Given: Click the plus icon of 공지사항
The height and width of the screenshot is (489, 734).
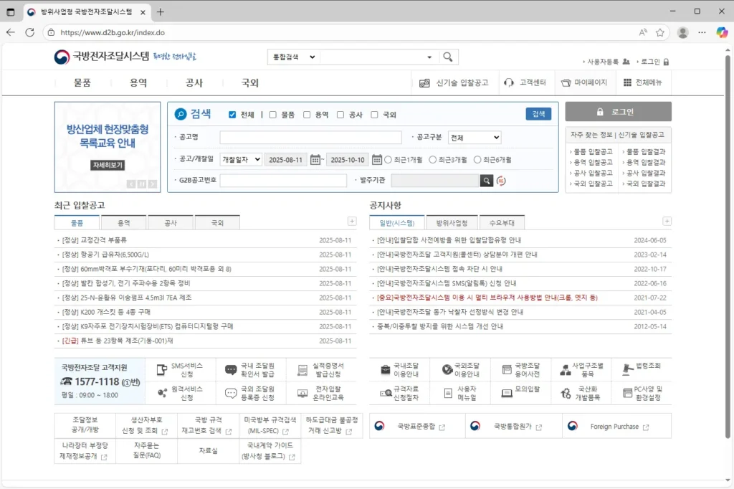Looking at the screenshot, I should click(x=667, y=221).
